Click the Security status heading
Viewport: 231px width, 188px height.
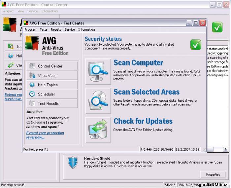point(103,39)
